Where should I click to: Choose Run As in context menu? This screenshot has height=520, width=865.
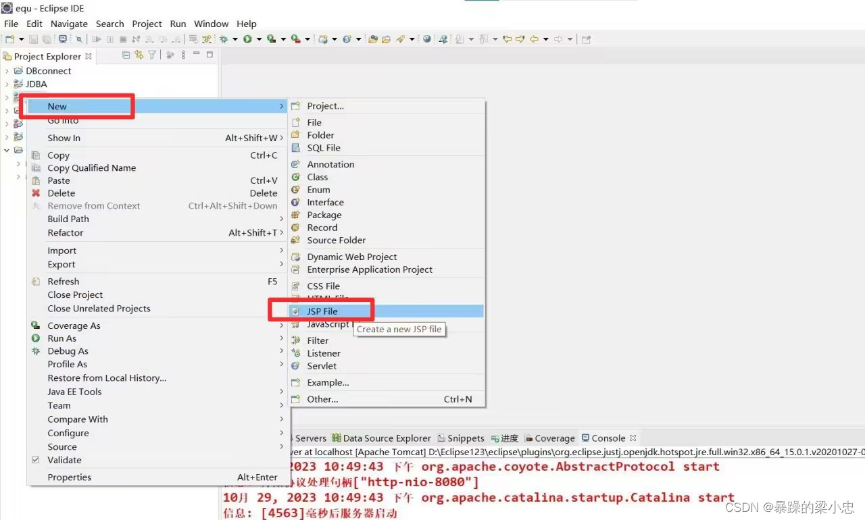coord(157,338)
